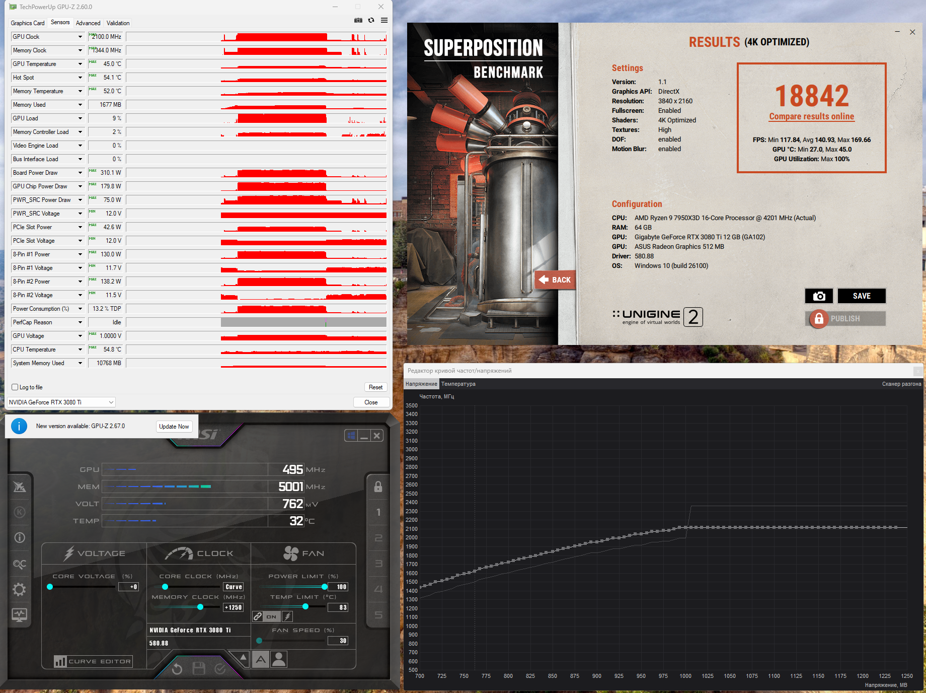The image size is (926, 693).
Task: Take Superposition screenshot with camera button
Action: (819, 296)
